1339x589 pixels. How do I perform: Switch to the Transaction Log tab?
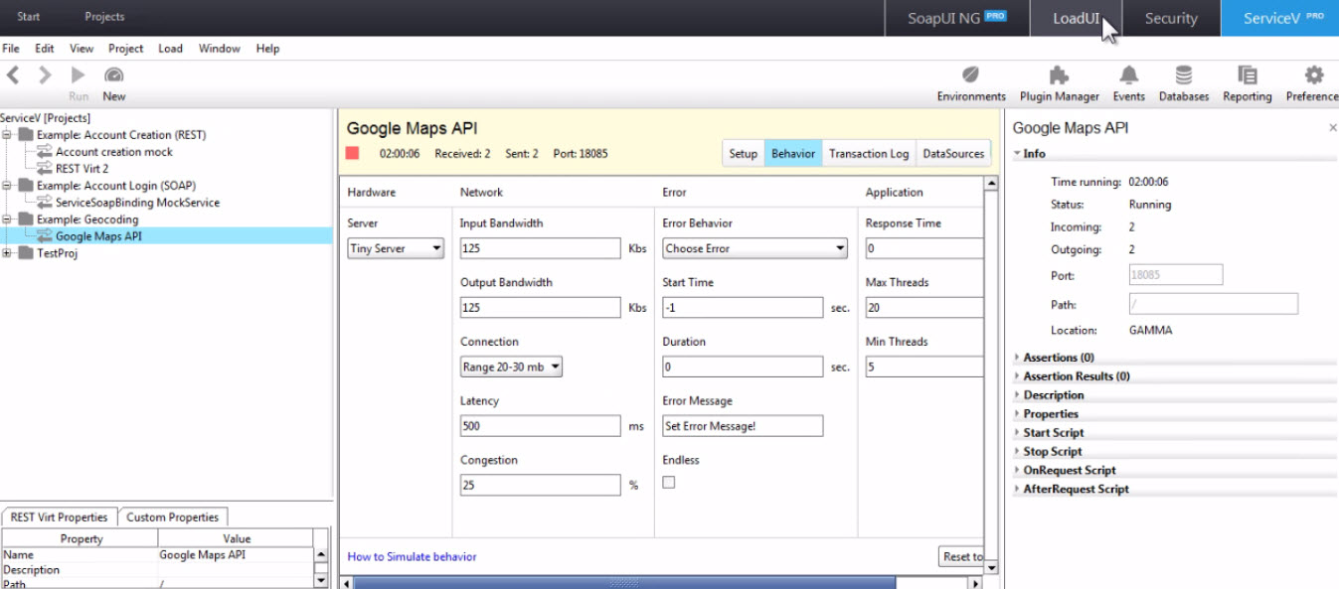click(869, 153)
